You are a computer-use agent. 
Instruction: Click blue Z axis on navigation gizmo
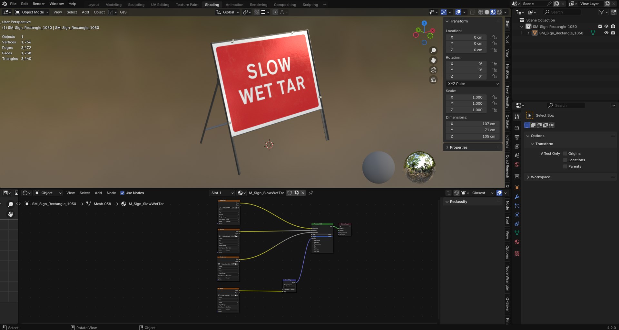click(x=424, y=23)
